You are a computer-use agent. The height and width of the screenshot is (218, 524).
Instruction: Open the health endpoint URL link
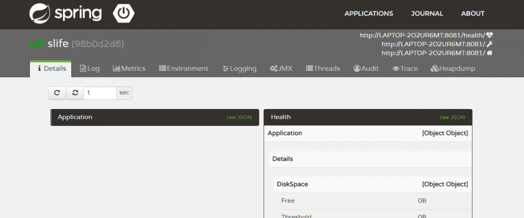(x=422, y=35)
